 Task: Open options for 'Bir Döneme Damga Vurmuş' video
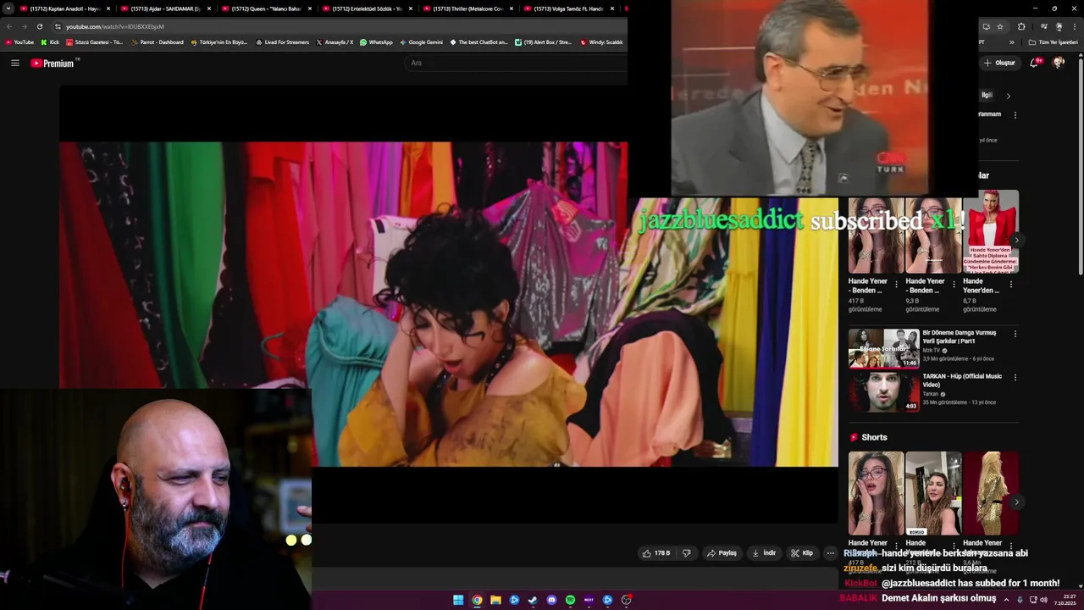point(1015,334)
